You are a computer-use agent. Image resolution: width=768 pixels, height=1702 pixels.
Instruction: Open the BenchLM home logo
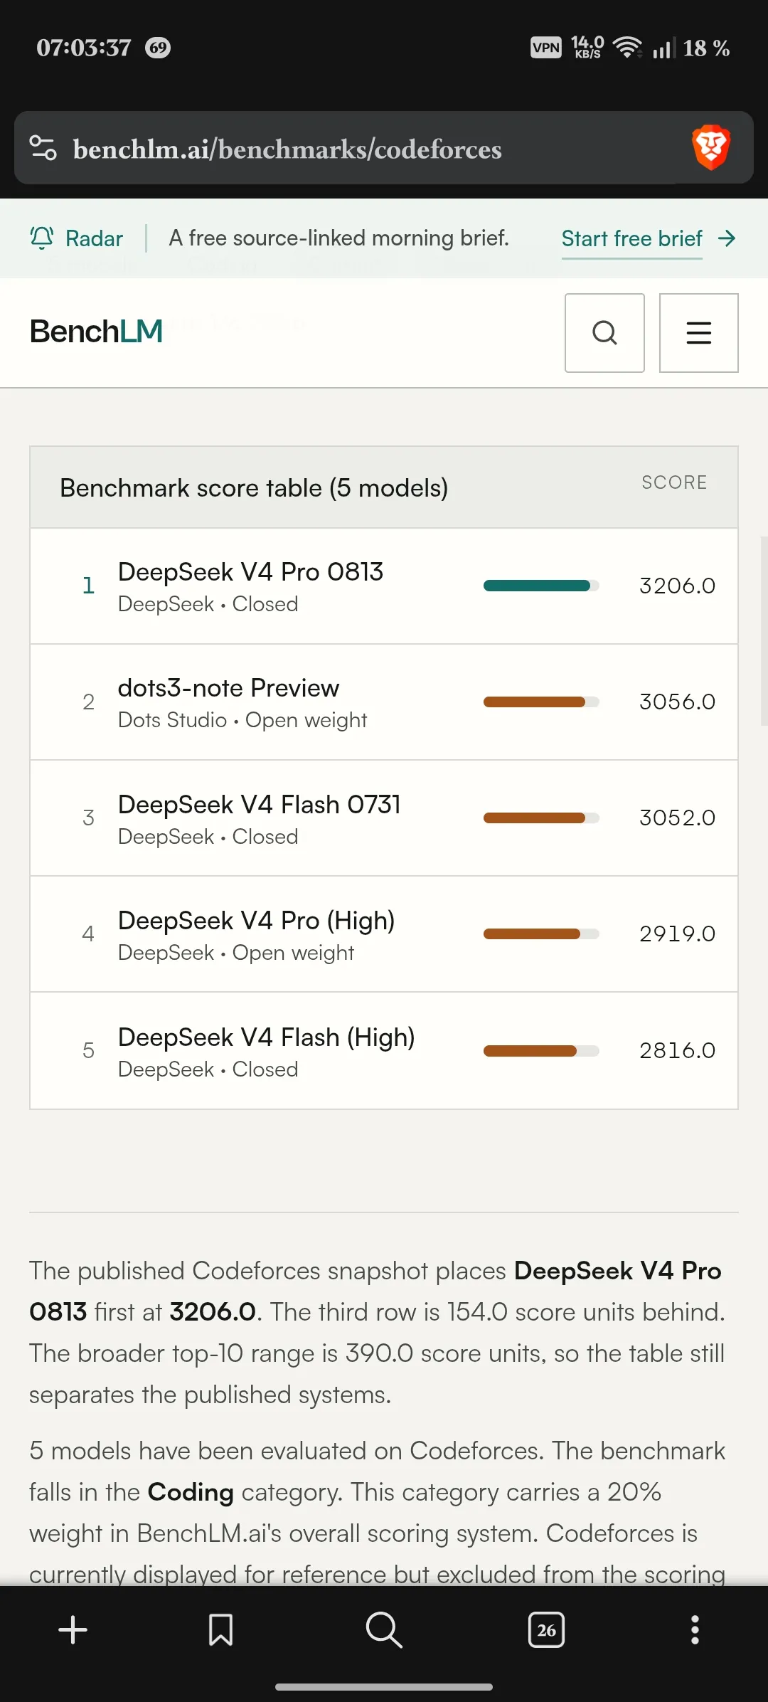point(96,332)
